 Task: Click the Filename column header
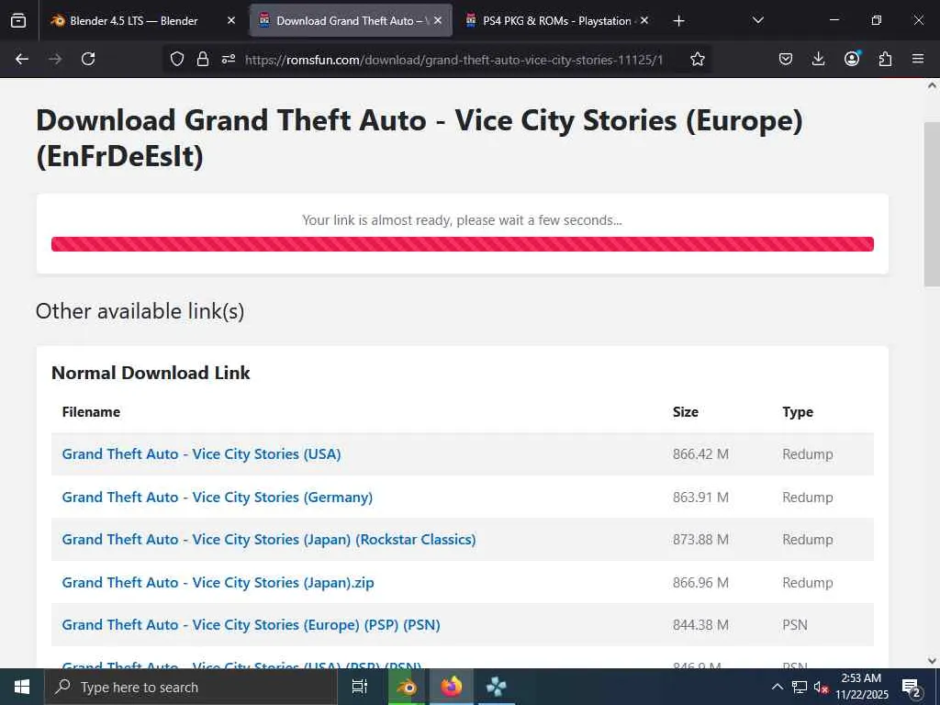point(91,412)
